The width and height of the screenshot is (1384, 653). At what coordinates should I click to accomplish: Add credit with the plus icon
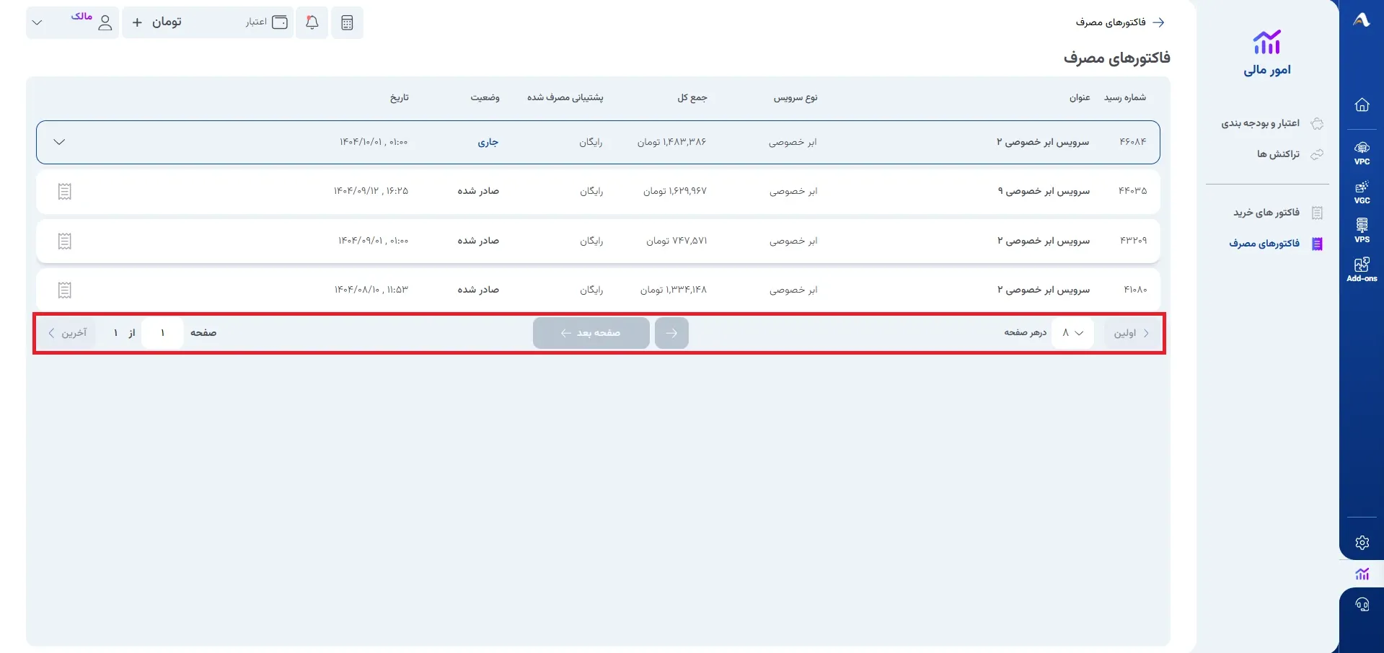tap(137, 22)
